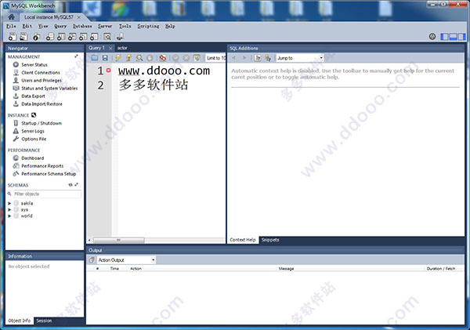Create a new function from main toolbar

coord(94,37)
